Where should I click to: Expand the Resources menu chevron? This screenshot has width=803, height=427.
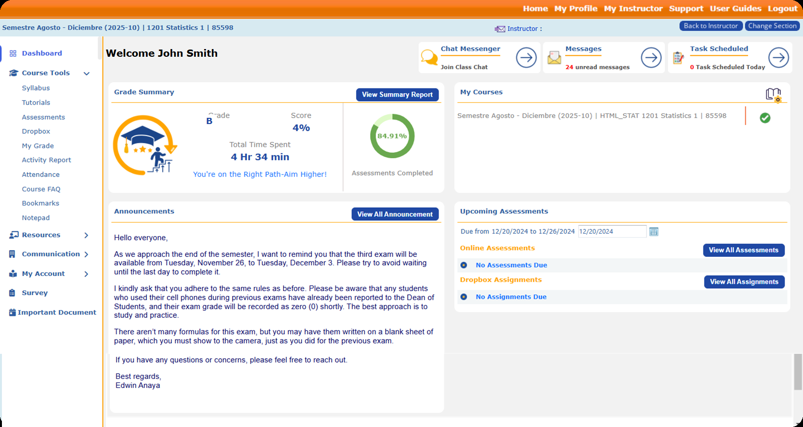tap(87, 235)
